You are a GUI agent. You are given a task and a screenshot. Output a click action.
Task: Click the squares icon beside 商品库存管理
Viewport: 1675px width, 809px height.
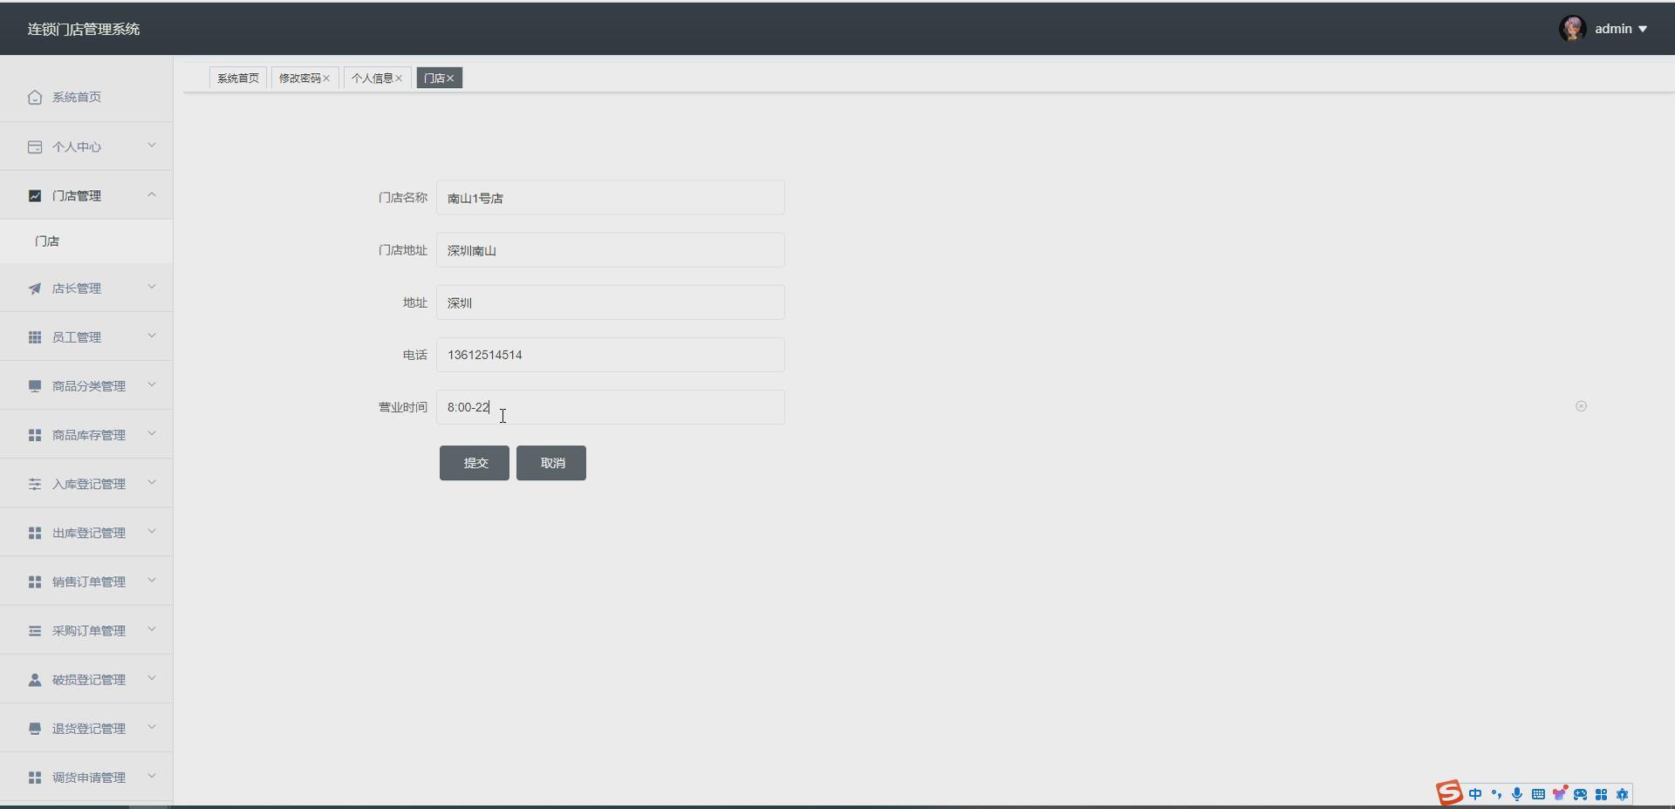pos(35,434)
